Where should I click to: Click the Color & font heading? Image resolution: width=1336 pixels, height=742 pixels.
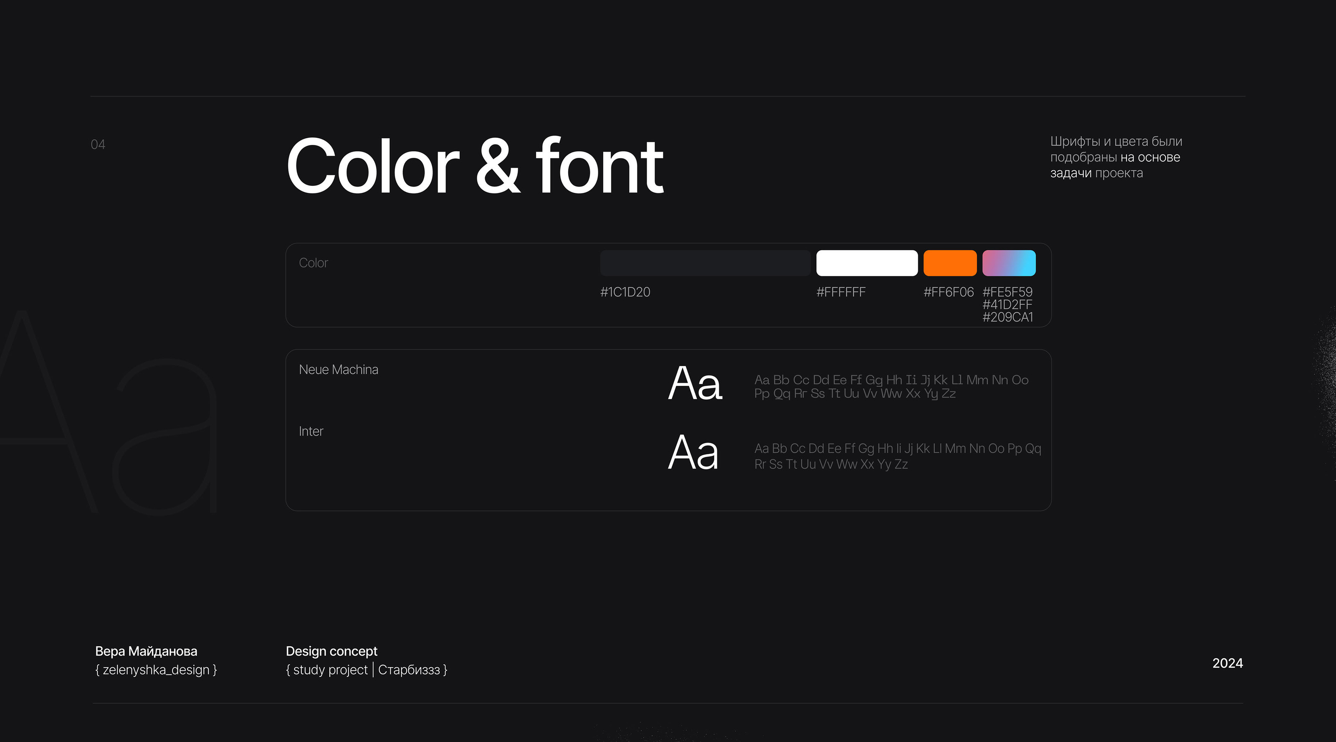coord(474,167)
